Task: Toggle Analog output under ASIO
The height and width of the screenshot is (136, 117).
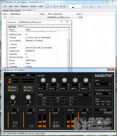Action: tap(28, 87)
